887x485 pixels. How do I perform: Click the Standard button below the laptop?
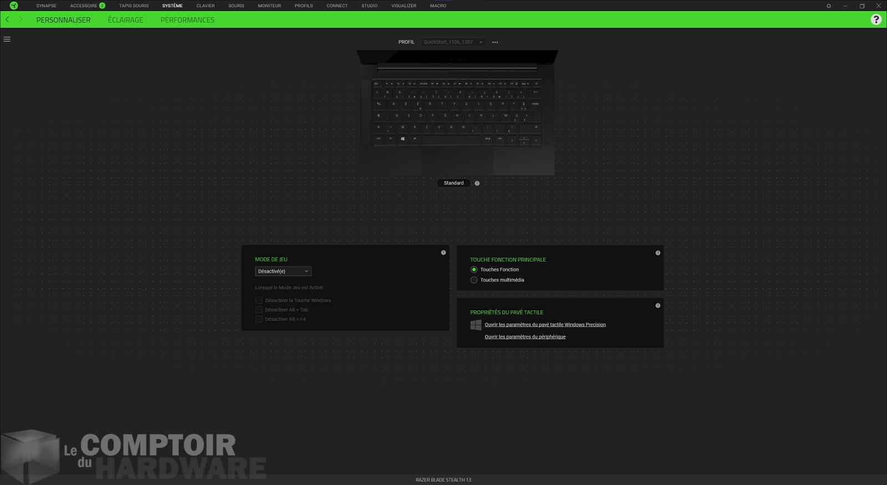coord(453,183)
